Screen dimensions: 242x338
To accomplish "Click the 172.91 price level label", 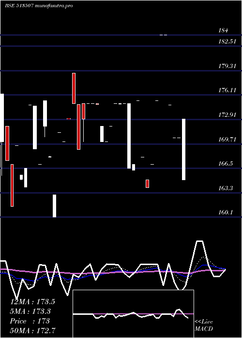I will click(x=227, y=115).
